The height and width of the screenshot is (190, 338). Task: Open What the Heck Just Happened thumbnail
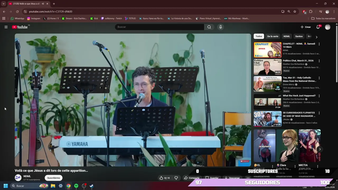point(267,102)
